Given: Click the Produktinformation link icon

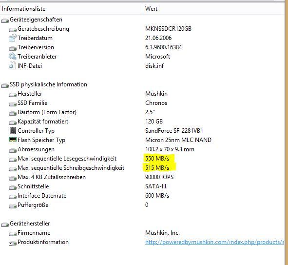Looking at the screenshot, I should 13,243.
